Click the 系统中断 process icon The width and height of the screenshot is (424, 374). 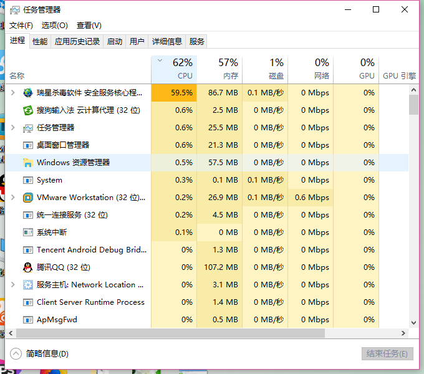click(28, 233)
